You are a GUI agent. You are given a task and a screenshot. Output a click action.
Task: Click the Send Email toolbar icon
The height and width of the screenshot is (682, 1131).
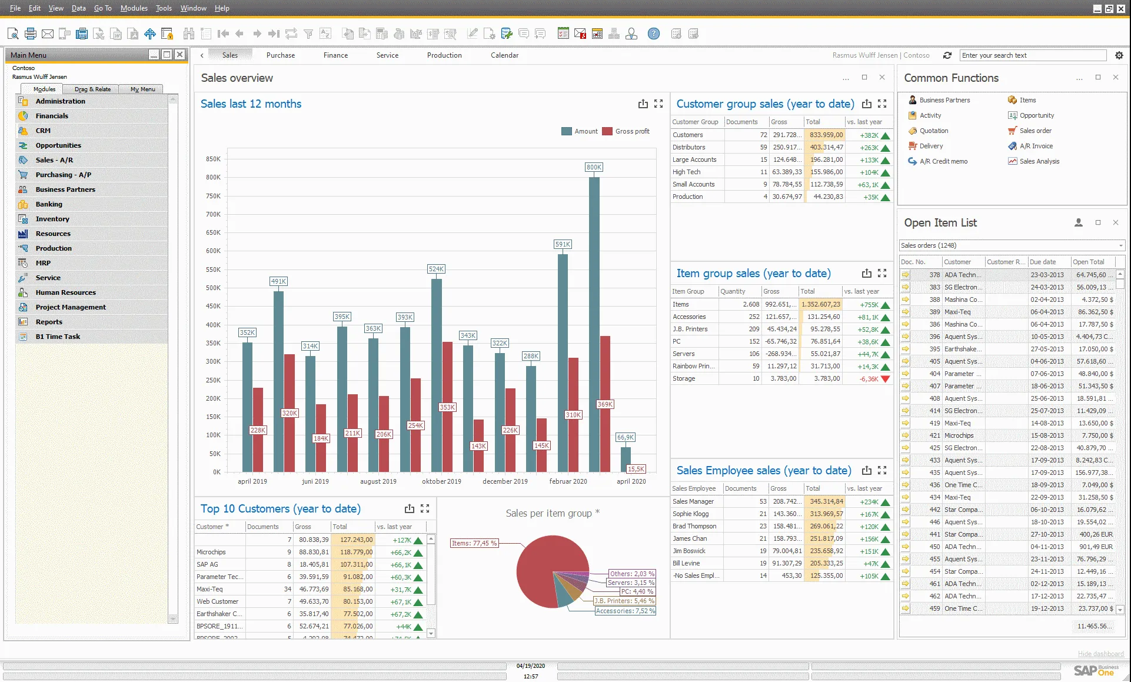click(48, 34)
